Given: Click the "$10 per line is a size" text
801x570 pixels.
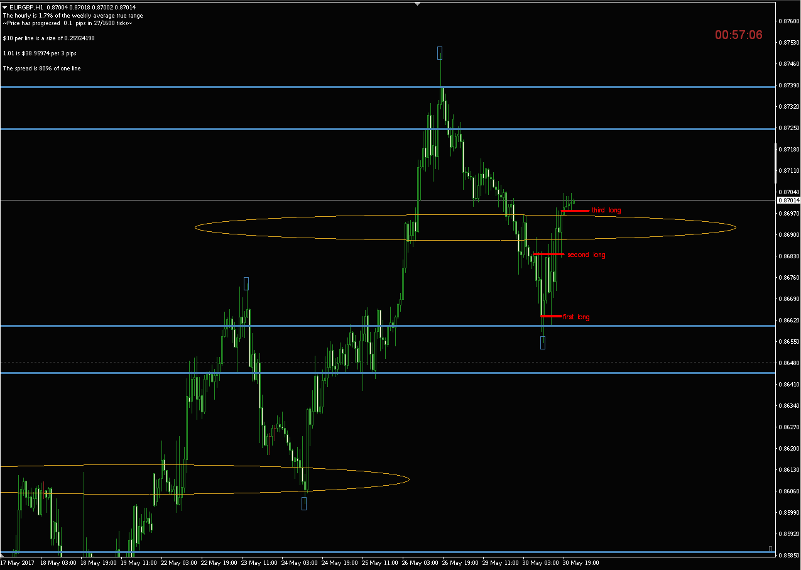Looking at the screenshot, I should coord(49,38).
